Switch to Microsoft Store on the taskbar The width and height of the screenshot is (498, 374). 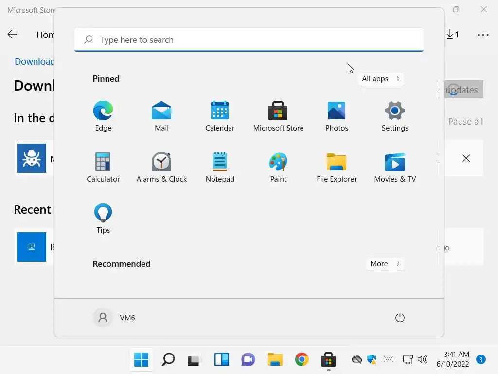(x=328, y=360)
